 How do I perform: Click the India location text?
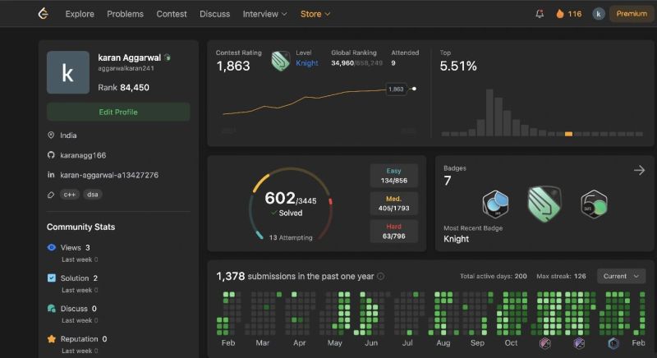68,135
